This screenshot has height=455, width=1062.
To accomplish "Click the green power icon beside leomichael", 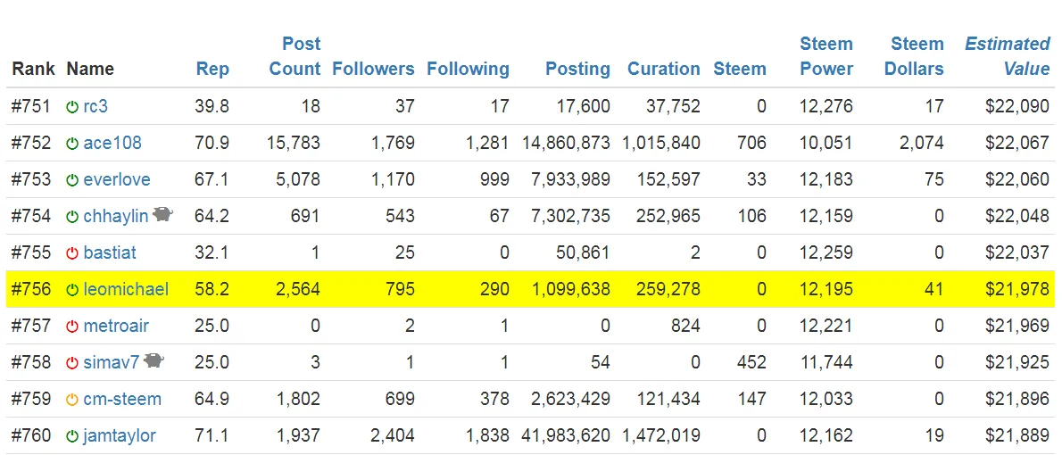I will [x=72, y=290].
